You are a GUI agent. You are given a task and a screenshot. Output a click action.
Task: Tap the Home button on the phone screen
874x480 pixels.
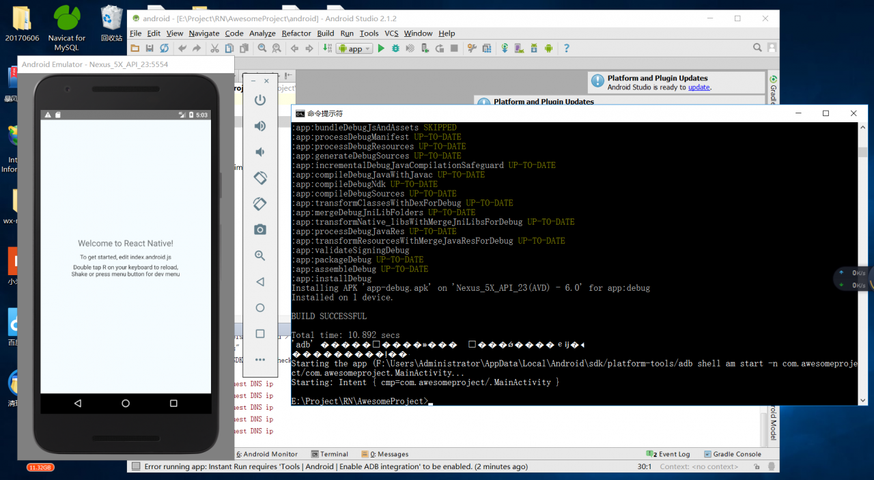[x=126, y=404]
